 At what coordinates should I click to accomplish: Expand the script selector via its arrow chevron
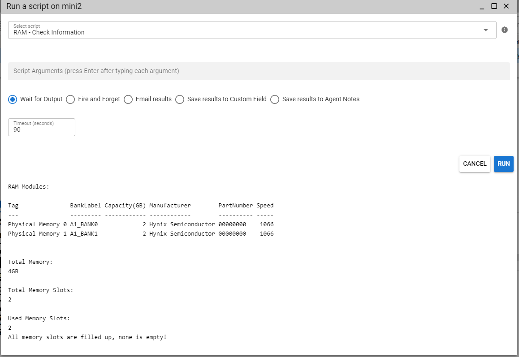486,30
